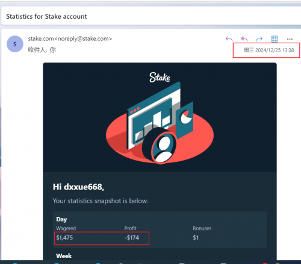Click the wagered value $1,475
This screenshot has width=301, height=264.
click(64, 238)
